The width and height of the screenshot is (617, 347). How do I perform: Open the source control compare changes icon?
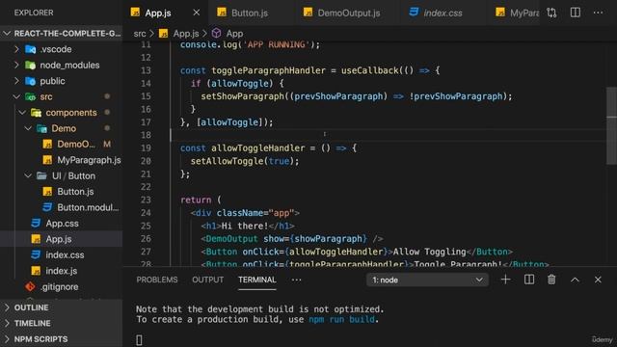[x=551, y=13]
